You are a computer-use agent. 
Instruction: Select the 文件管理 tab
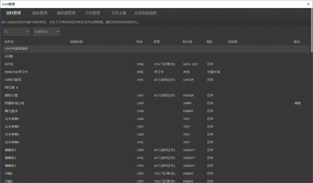tap(92, 13)
